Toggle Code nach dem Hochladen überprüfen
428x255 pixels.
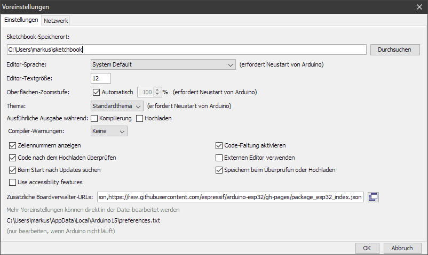click(13, 158)
